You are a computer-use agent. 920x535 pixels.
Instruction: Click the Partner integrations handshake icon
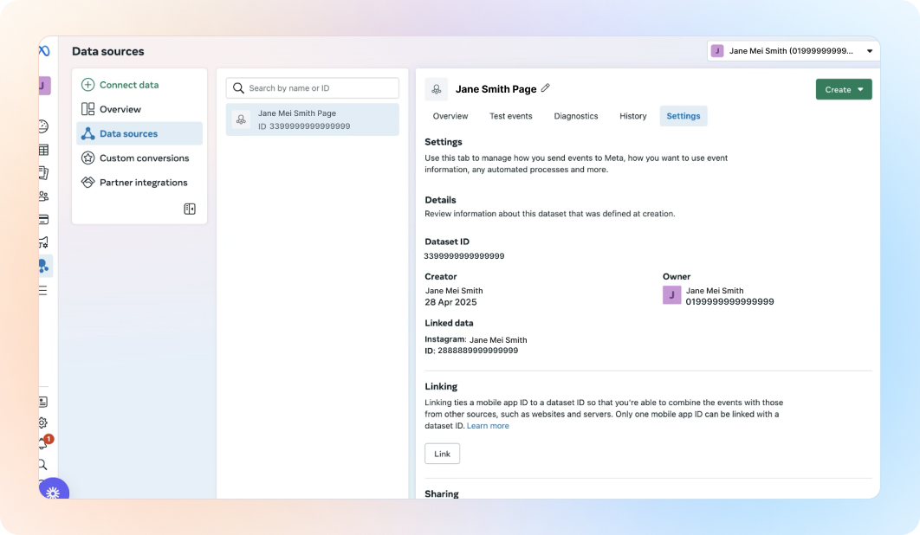click(x=88, y=183)
